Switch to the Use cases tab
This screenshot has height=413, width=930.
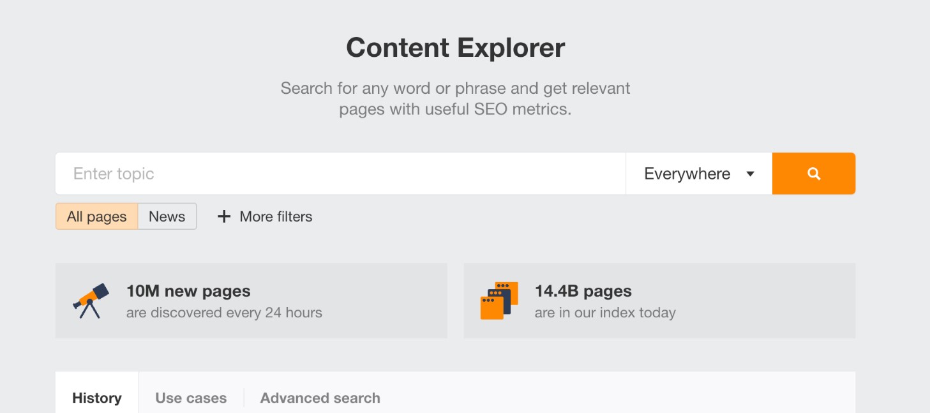tap(191, 398)
